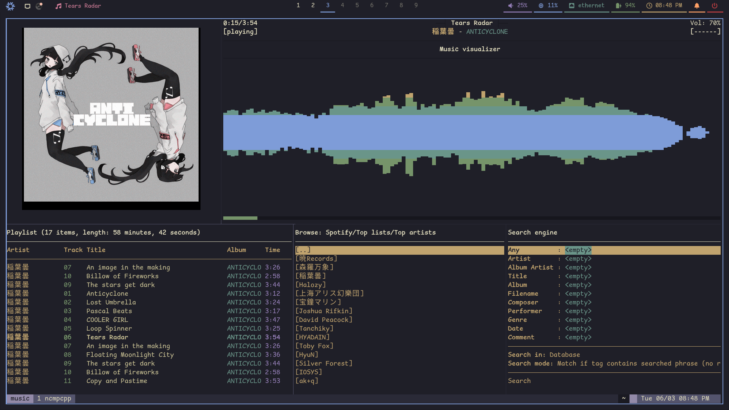Select the Genre search field

pos(517,320)
